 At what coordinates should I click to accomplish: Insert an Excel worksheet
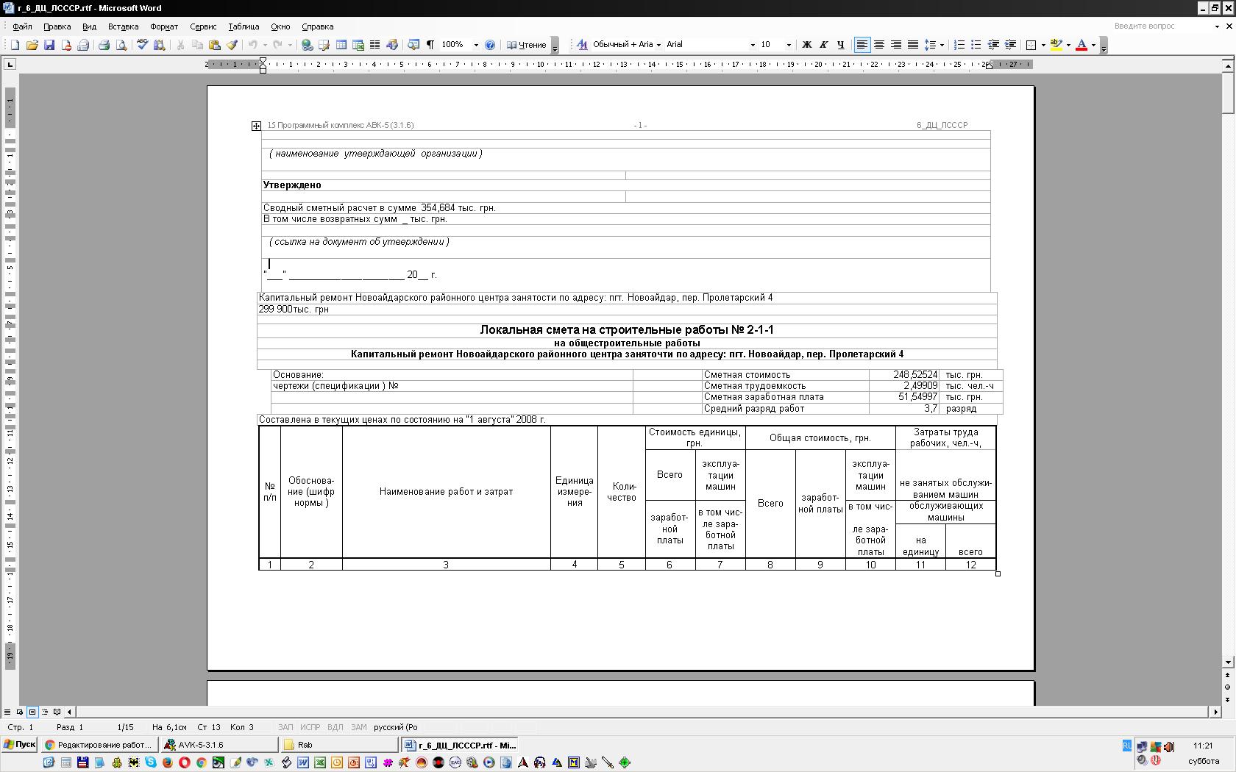point(358,45)
